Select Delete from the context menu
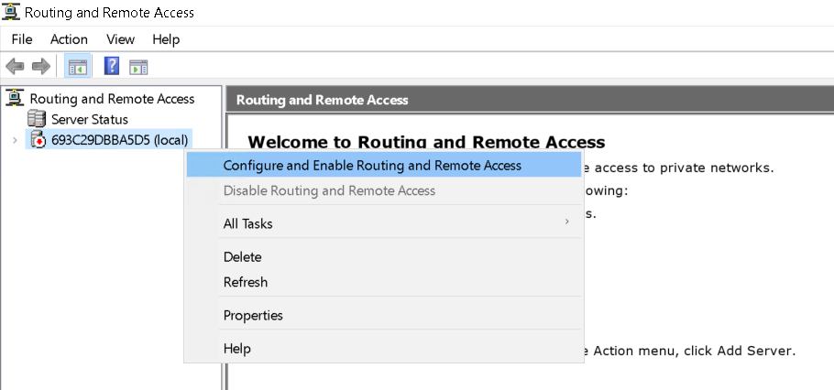The height and width of the screenshot is (390, 834). (x=243, y=257)
